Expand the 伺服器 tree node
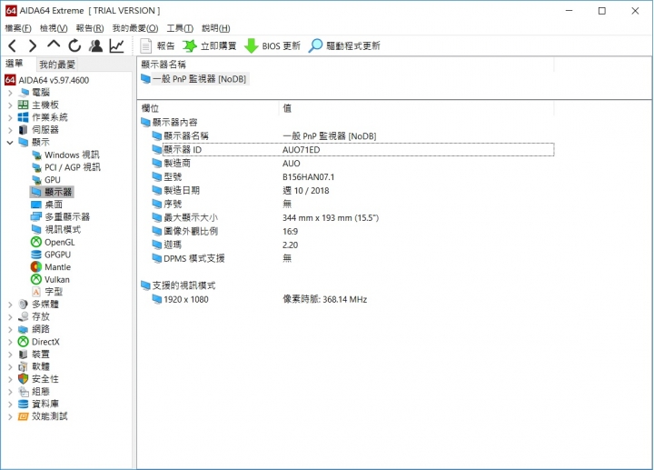 [10, 130]
